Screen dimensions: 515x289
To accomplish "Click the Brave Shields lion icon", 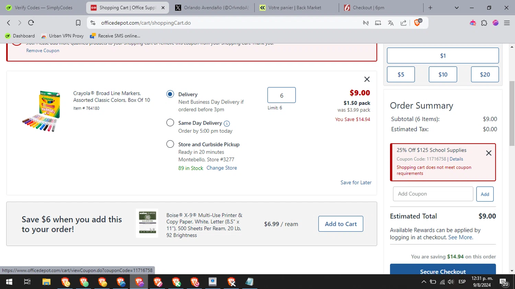I will click(x=417, y=23).
